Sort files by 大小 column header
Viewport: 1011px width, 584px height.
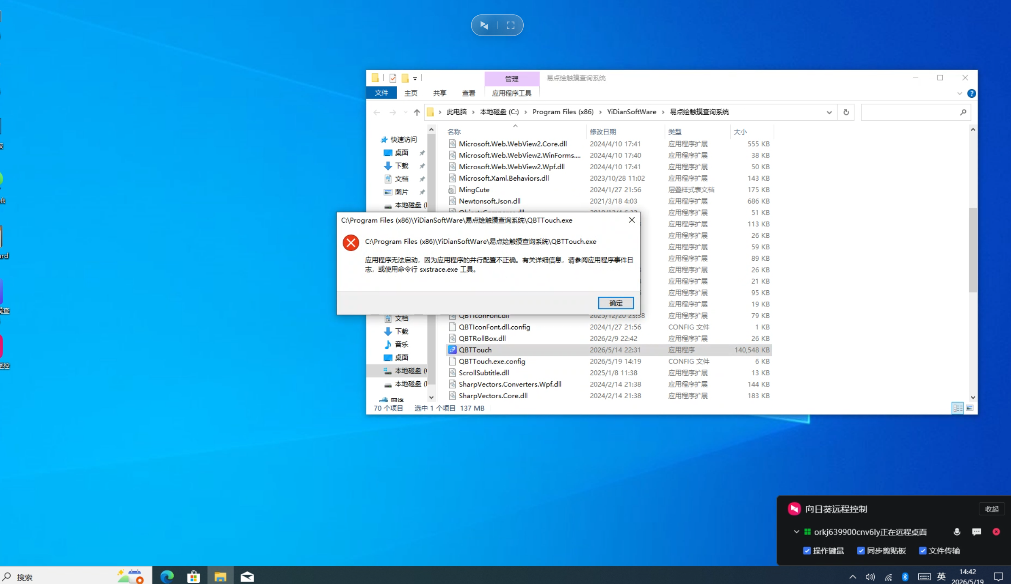click(740, 132)
